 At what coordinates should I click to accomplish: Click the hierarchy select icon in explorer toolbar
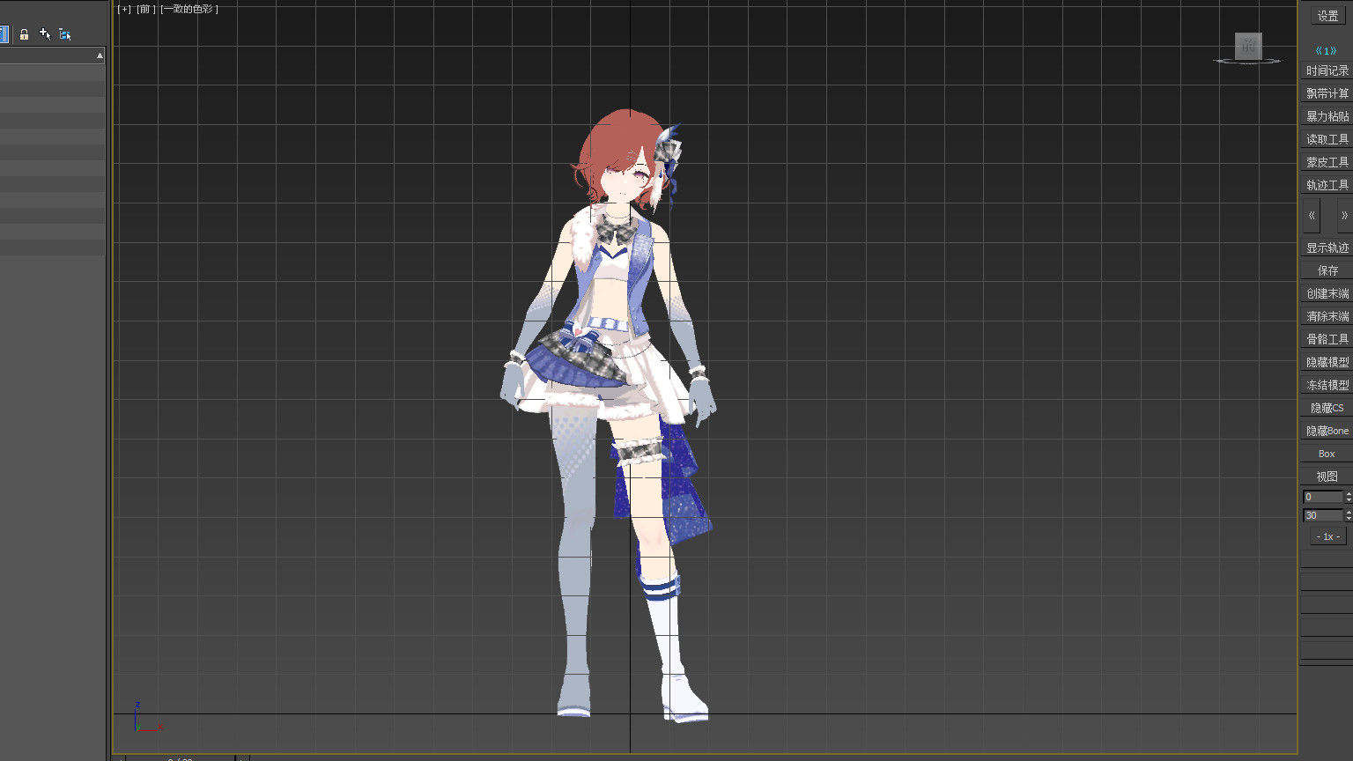click(x=65, y=34)
